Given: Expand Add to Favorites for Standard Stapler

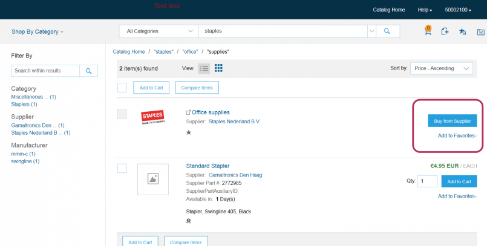Looking at the screenshot, I should click(x=457, y=196).
